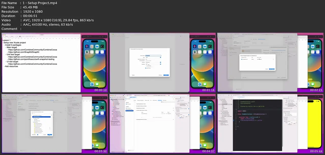Screen dimensions: 325x155
Task: Open the Files app in the 00:00:10 frame simulator
Action: click(97, 47)
